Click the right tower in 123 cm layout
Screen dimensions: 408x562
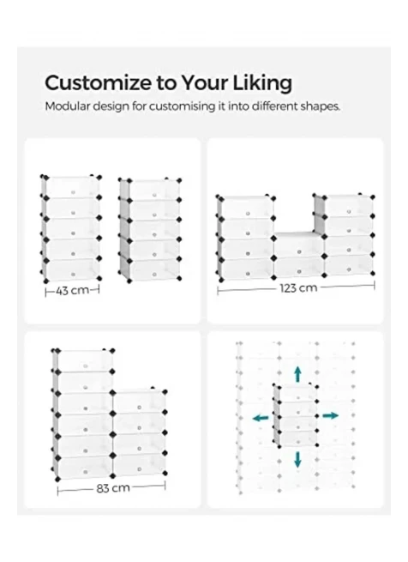pos(345,236)
